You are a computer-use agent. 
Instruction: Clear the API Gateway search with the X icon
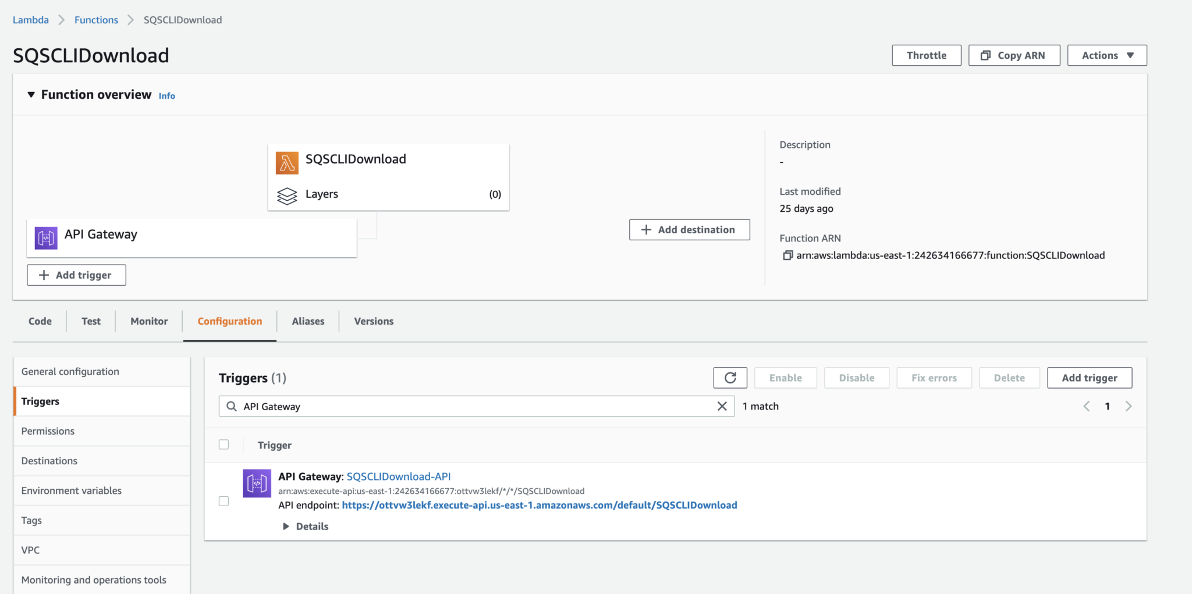point(722,406)
